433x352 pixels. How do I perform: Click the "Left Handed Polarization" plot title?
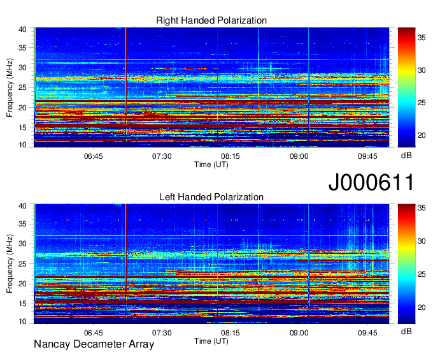click(211, 197)
